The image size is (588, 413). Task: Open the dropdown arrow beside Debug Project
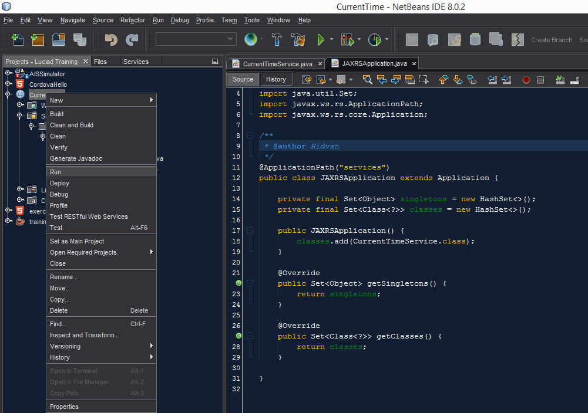(359, 39)
